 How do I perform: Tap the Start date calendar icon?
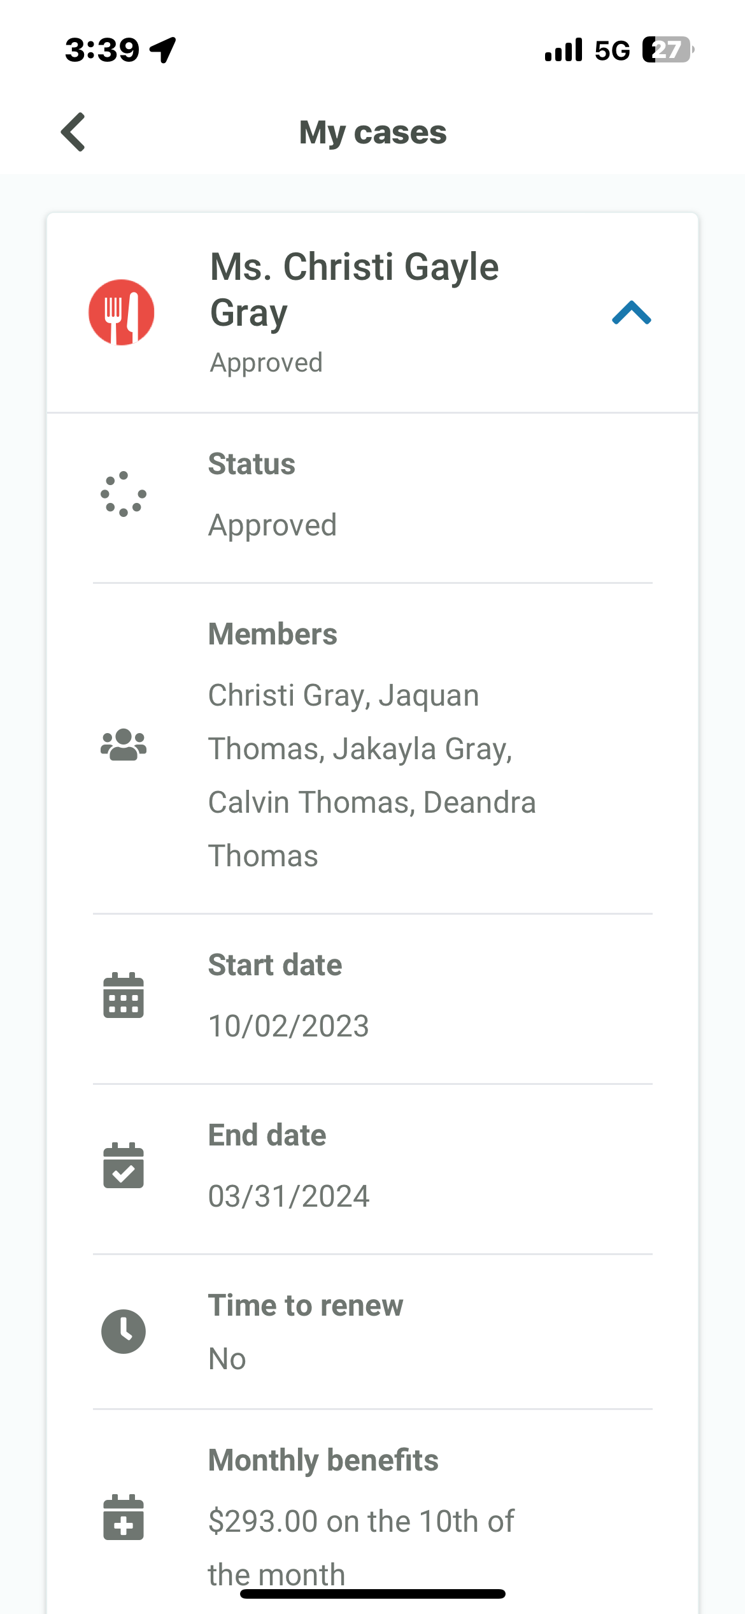(x=124, y=995)
